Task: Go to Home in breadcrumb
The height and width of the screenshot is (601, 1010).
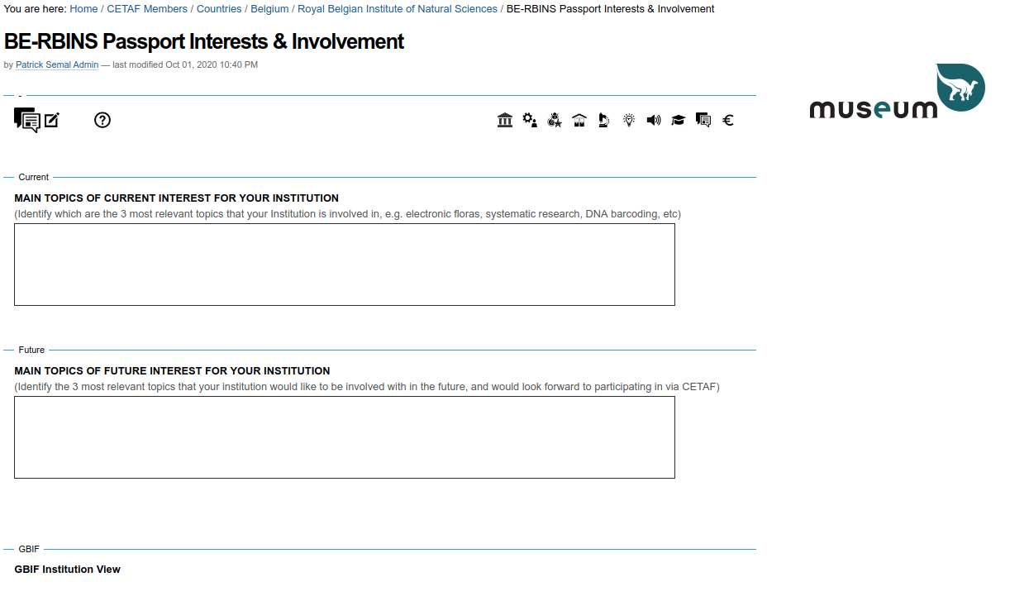Action: pos(83,9)
